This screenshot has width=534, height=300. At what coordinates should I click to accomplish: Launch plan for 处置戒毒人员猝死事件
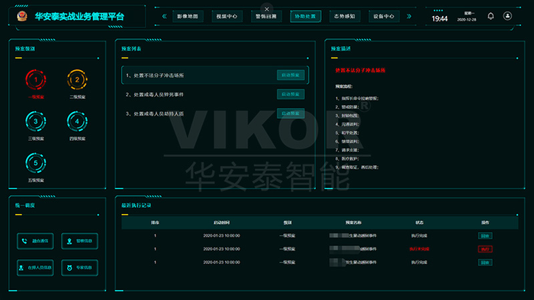[291, 94]
